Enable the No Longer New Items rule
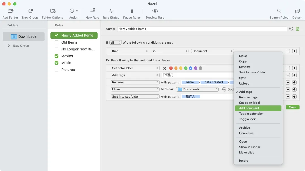Image resolution: width=305 pixels, height=171 pixels. (x=56, y=49)
